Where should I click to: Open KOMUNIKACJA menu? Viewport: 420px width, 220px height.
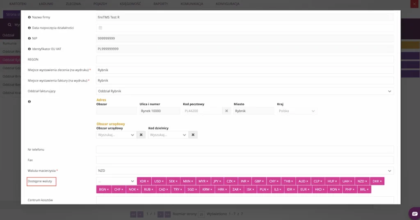(192, 4)
